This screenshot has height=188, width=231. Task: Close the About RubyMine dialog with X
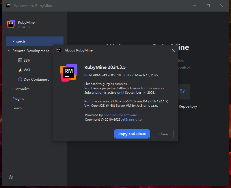click(173, 50)
